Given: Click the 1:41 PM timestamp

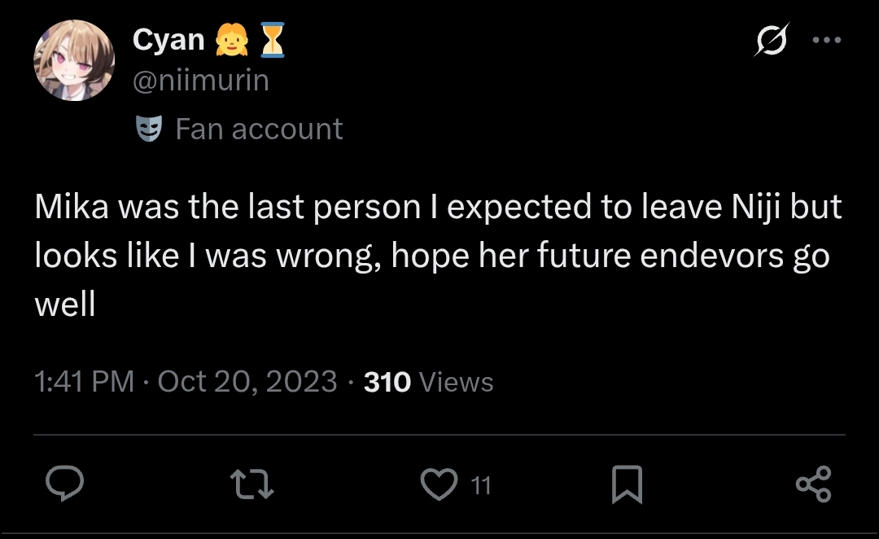Looking at the screenshot, I should [x=84, y=381].
